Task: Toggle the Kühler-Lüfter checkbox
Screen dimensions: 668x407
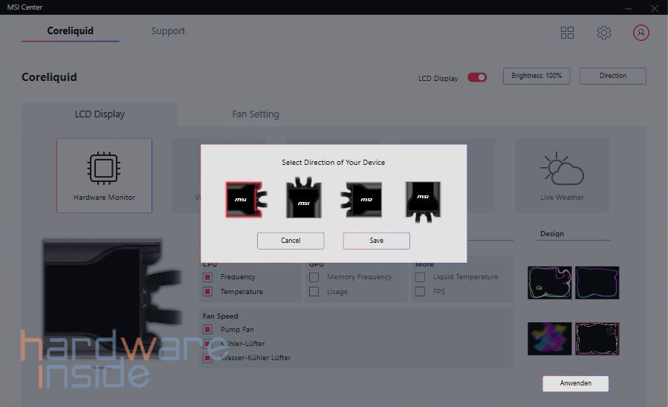Action: 207,344
